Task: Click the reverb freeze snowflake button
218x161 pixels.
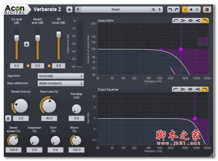Action: coord(8,118)
